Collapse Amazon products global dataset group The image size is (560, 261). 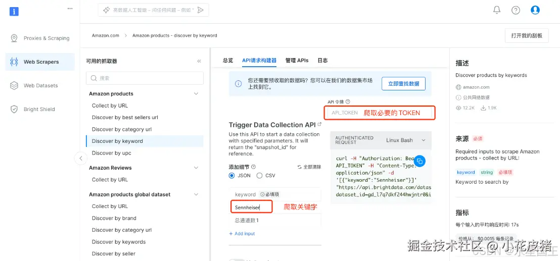pos(196,194)
